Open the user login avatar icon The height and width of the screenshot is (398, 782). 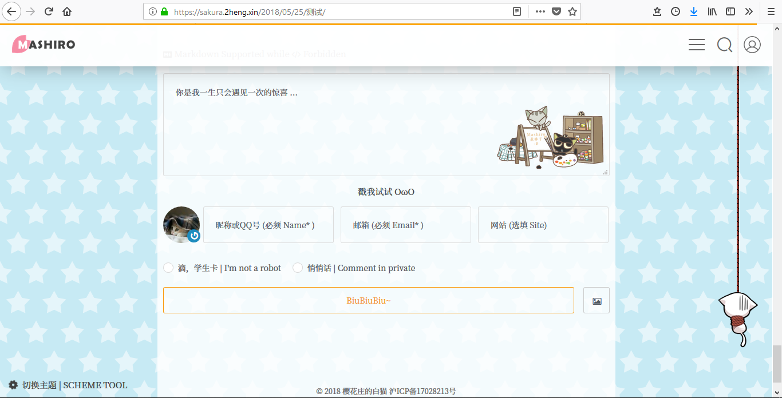pos(752,45)
